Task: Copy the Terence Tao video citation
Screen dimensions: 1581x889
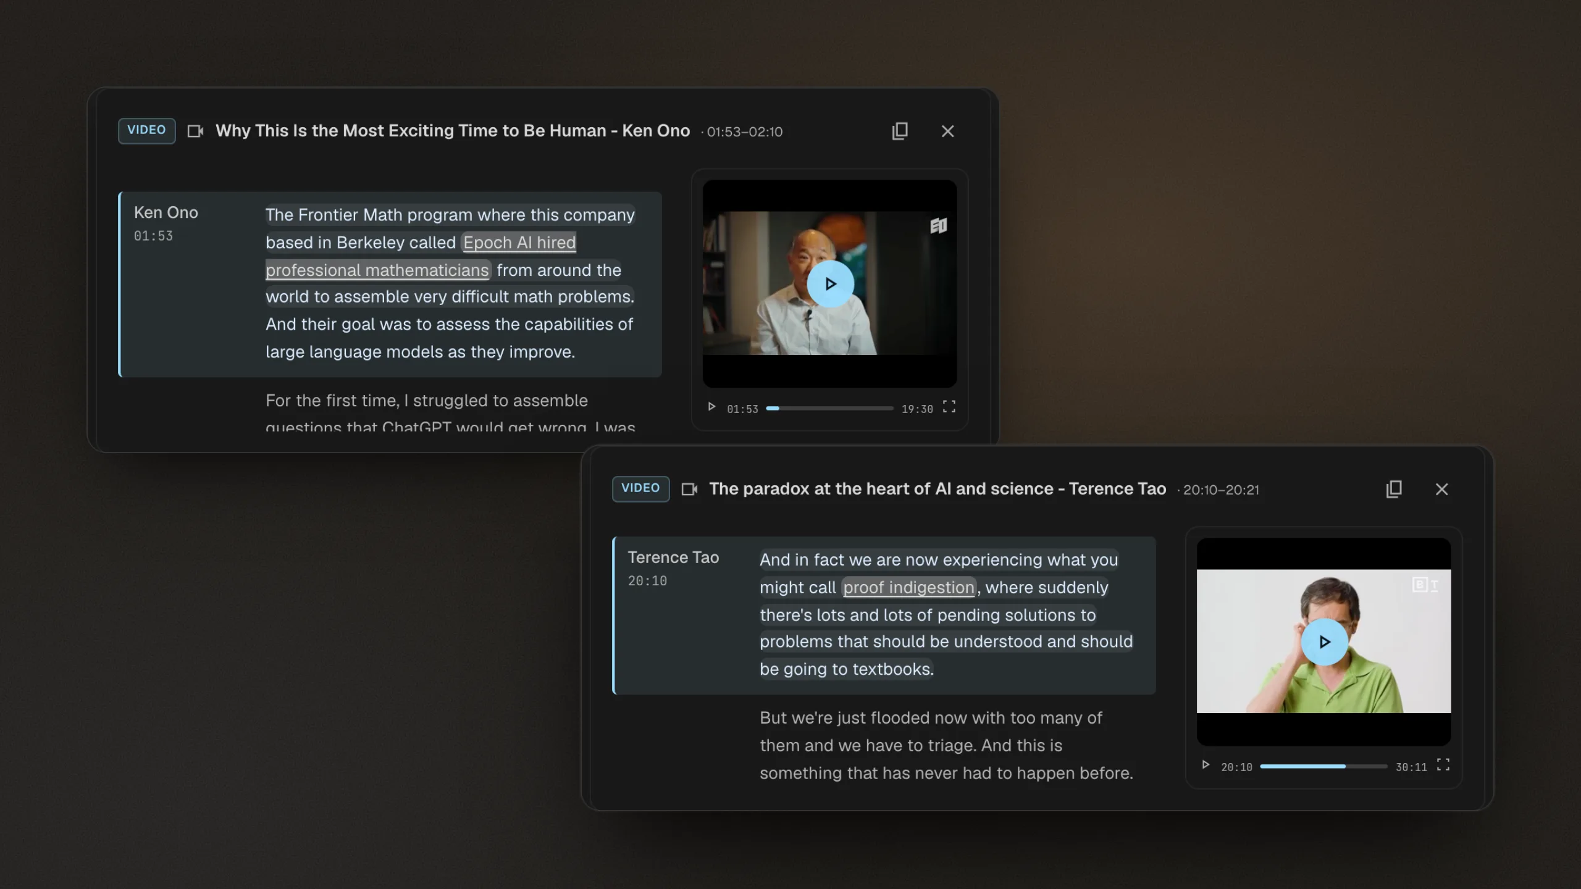Action: tap(1394, 489)
